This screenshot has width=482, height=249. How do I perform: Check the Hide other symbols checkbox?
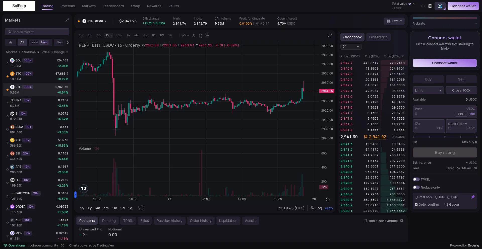(365, 221)
